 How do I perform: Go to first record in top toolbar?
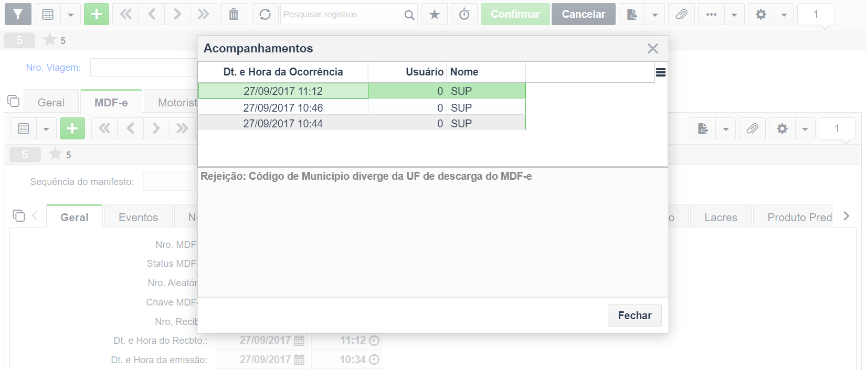(x=126, y=14)
